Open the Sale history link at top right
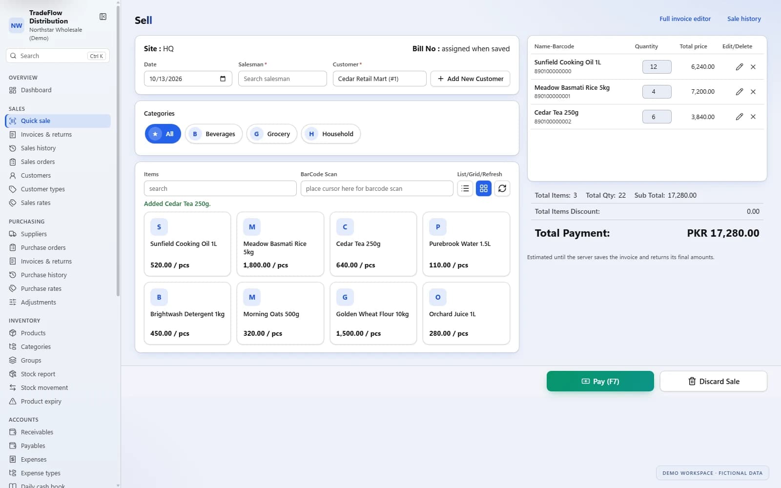781x488 pixels. [744, 19]
